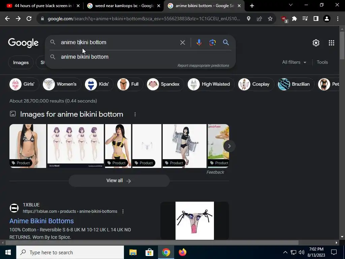
Task: Switch to the 44 hours black screen tab
Action: pos(43,6)
